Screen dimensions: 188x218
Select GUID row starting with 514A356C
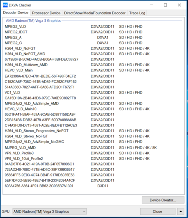94,87
